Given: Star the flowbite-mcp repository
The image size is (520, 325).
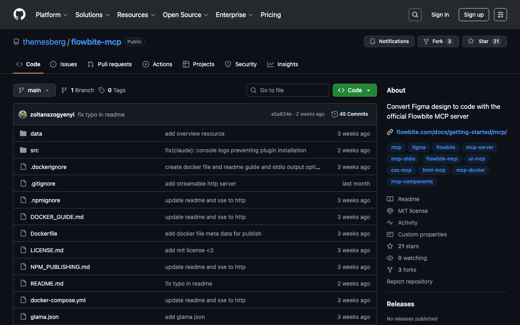Looking at the screenshot, I should coord(484,41).
